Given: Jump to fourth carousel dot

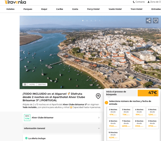Looking at the screenshot, I should 95,20.
